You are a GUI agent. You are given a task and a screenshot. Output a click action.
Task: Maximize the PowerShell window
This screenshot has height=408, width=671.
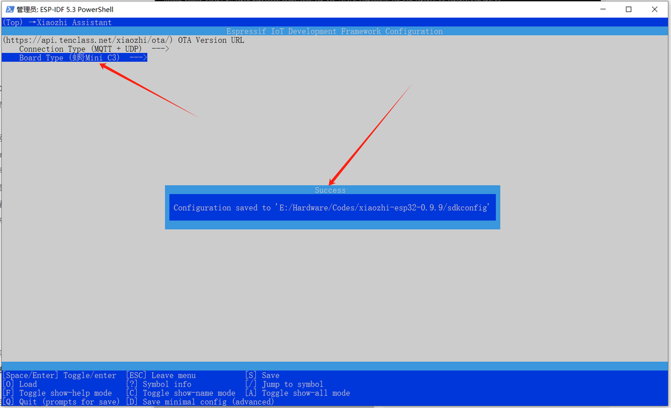click(629, 9)
